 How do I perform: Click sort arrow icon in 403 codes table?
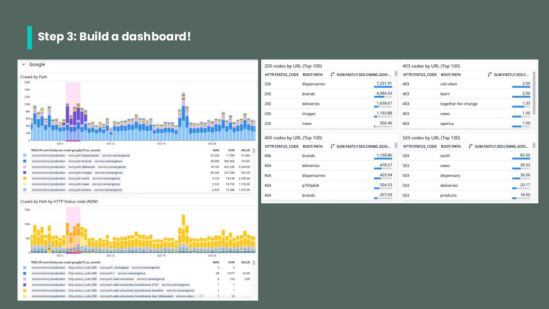tap(490, 75)
